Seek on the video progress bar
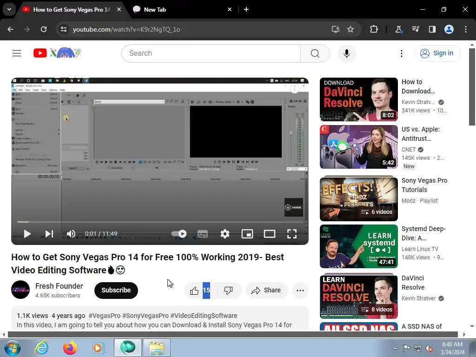Image resolution: width=476 pixels, height=357 pixels. point(160,222)
